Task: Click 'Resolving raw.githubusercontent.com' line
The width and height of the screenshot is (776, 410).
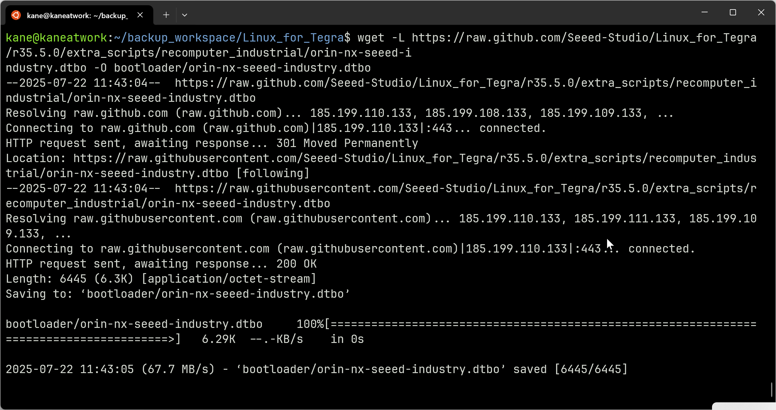Action: click(x=381, y=226)
